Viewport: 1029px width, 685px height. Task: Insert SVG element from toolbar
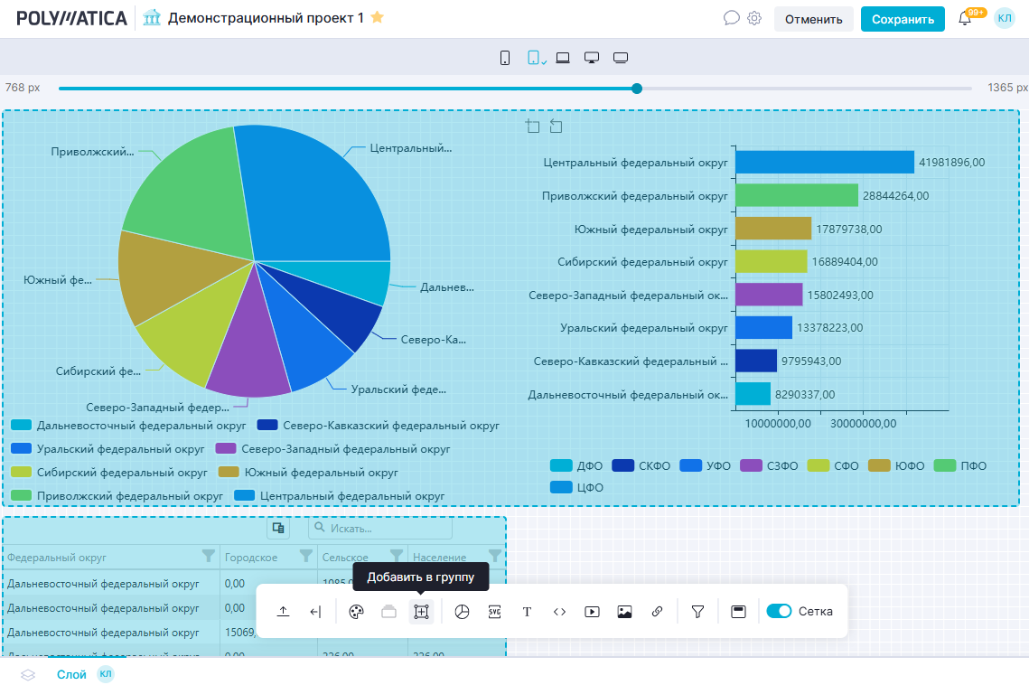pos(494,612)
